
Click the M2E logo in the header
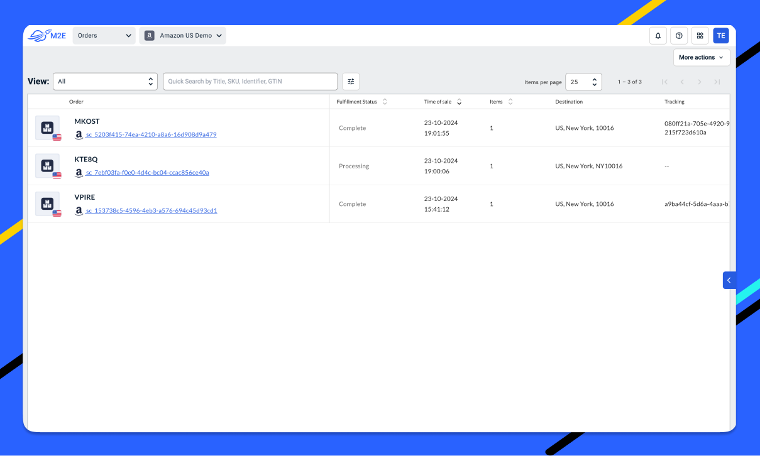coord(48,35)
